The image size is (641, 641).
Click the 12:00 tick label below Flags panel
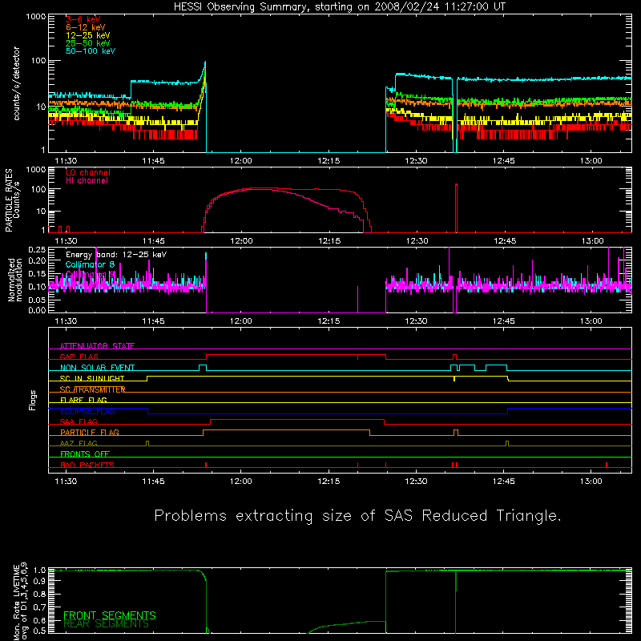pos(241,482)
